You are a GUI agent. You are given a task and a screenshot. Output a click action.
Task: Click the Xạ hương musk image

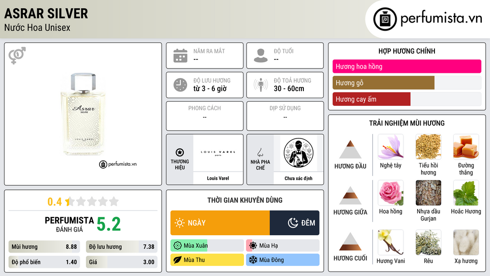pyautogui.click(x=466, y=242)
